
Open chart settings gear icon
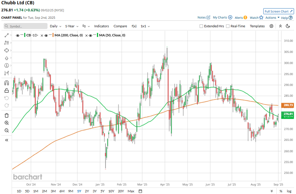click(271, 26)
